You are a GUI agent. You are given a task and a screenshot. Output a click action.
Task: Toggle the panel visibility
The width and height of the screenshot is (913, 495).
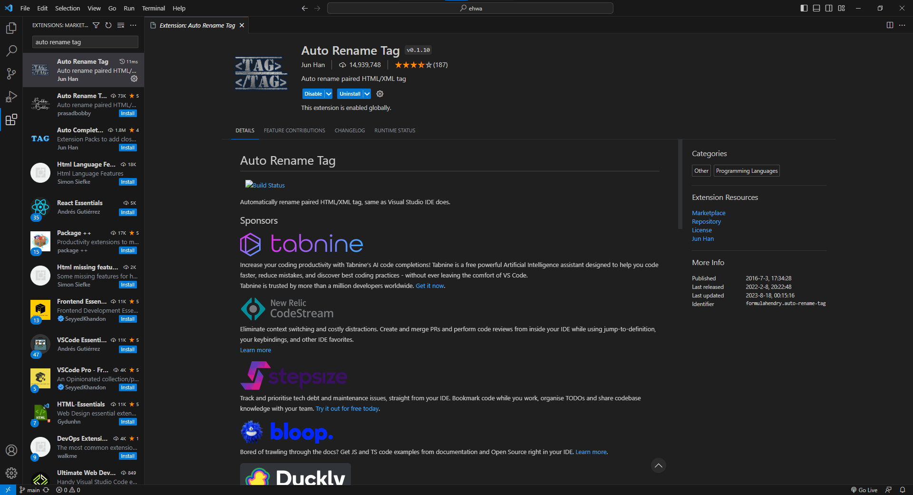point(816,8)
